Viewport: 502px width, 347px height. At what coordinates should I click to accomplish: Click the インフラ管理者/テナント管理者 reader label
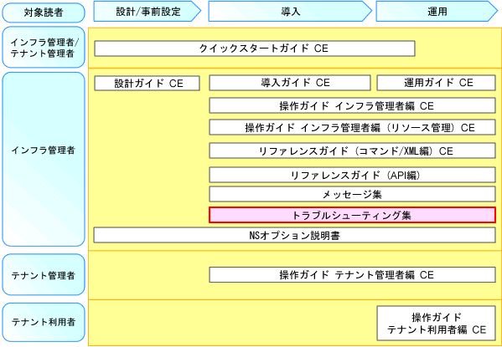44,48
